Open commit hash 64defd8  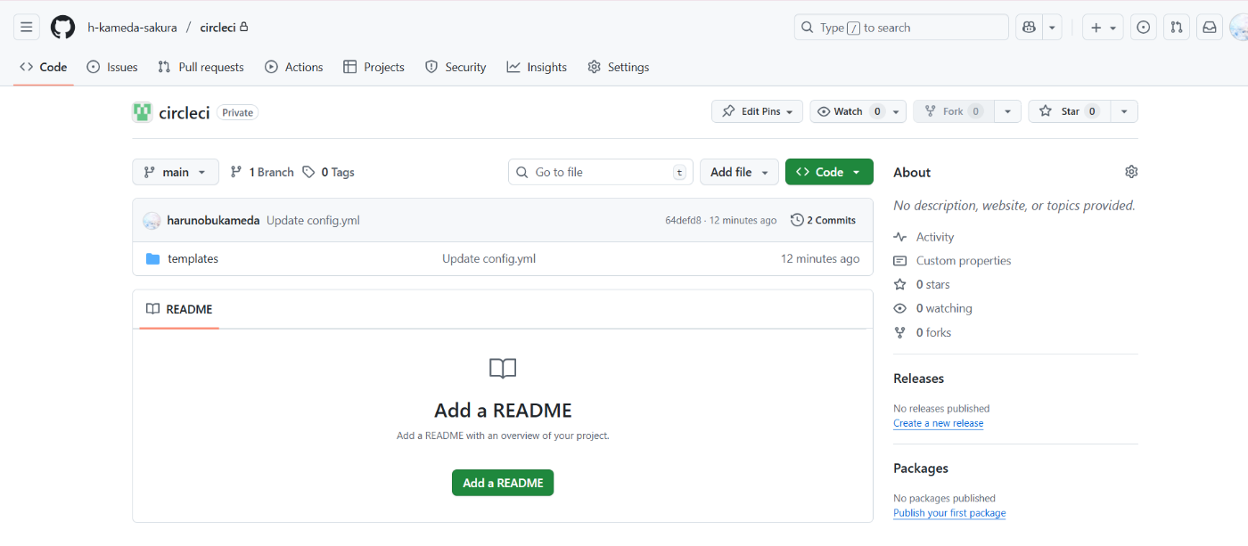683,220
